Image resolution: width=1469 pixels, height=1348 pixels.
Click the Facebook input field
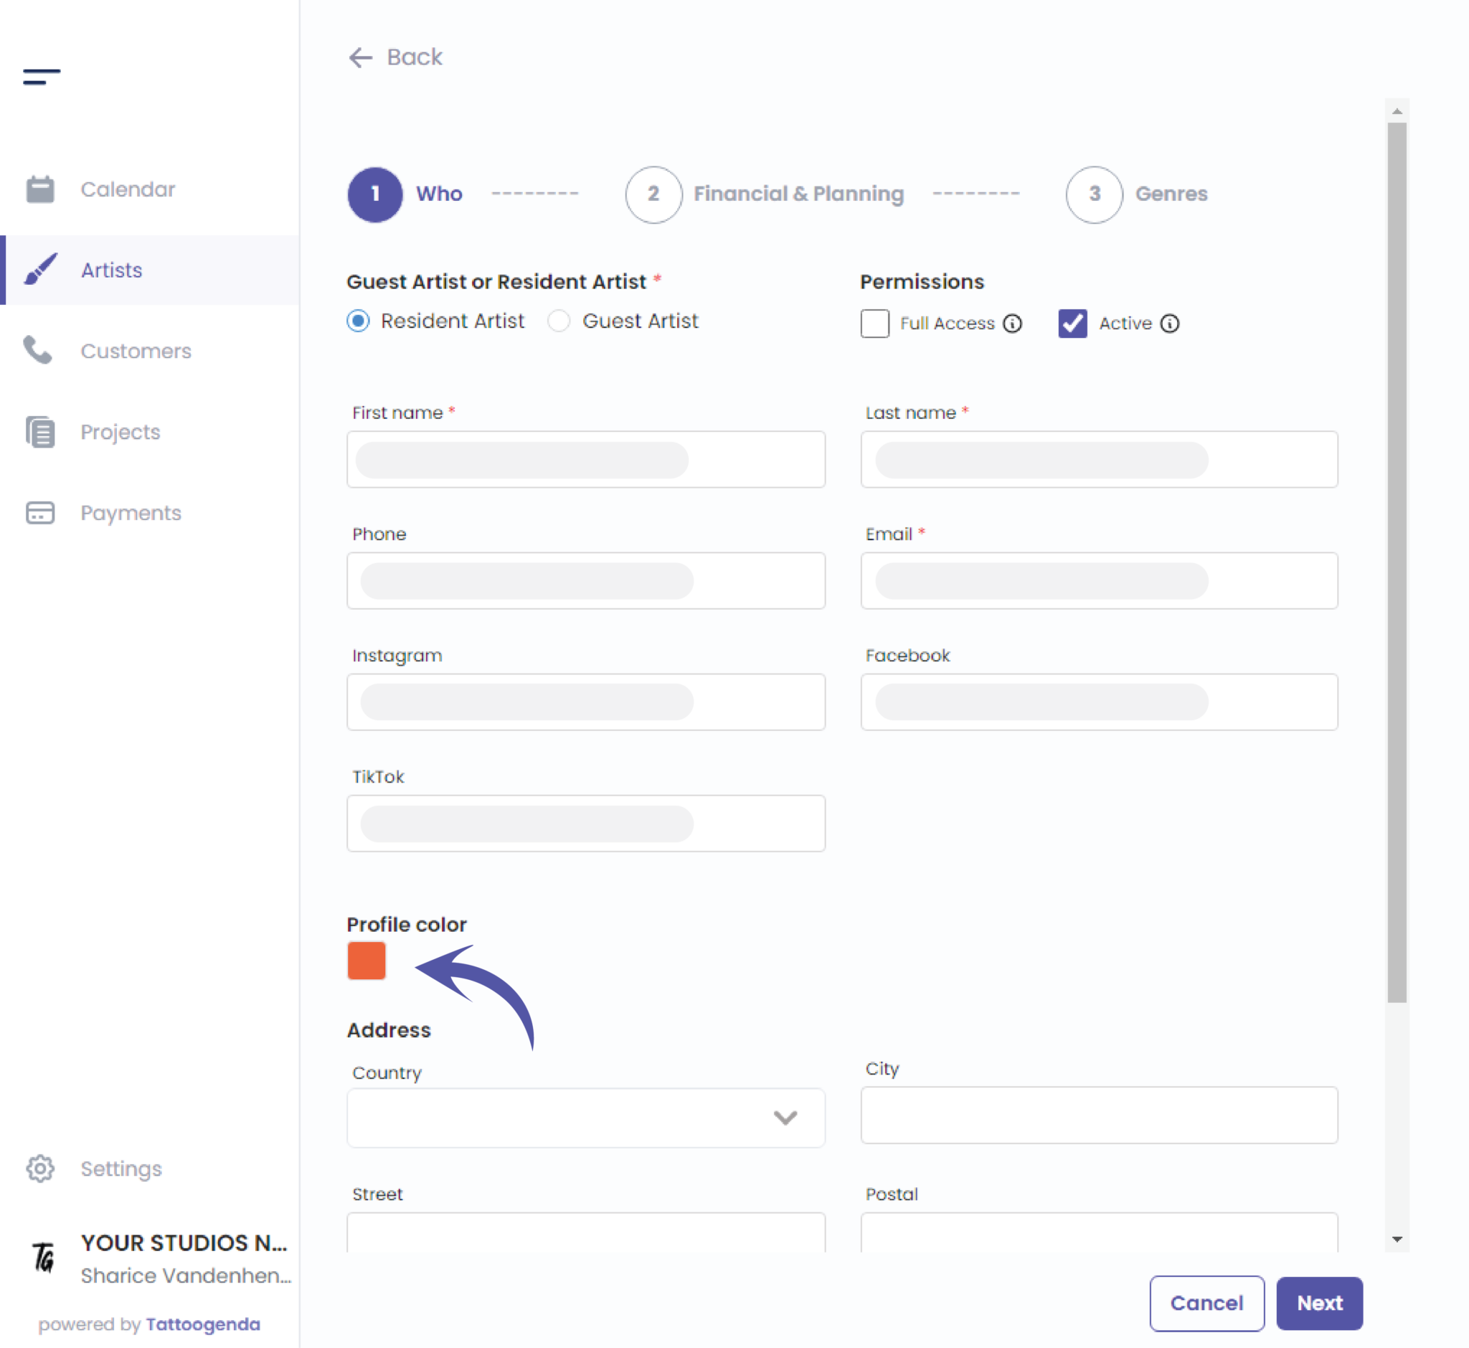point(1098,702)
